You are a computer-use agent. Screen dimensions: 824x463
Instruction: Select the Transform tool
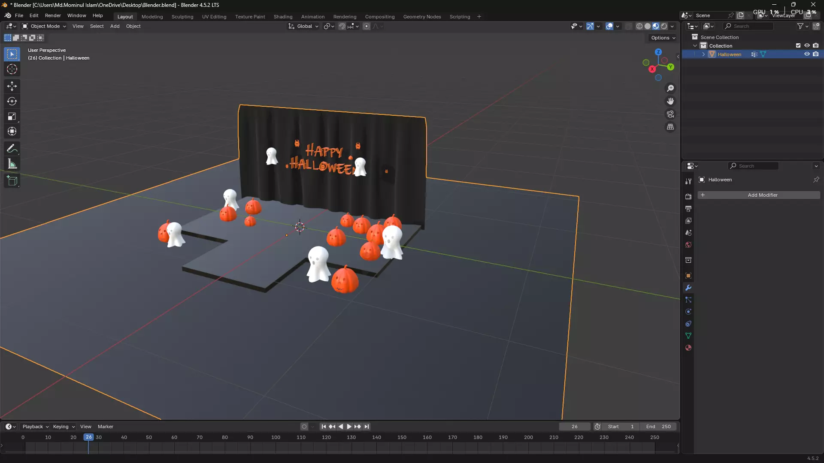(12, 131)
